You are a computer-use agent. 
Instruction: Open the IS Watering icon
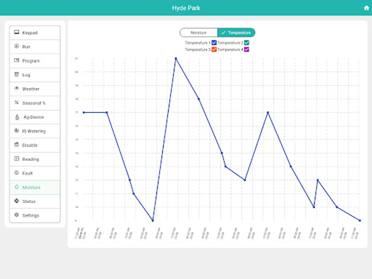16,131
